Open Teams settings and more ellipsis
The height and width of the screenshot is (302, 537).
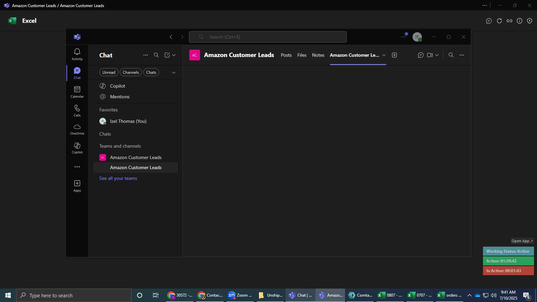(403, 37)
